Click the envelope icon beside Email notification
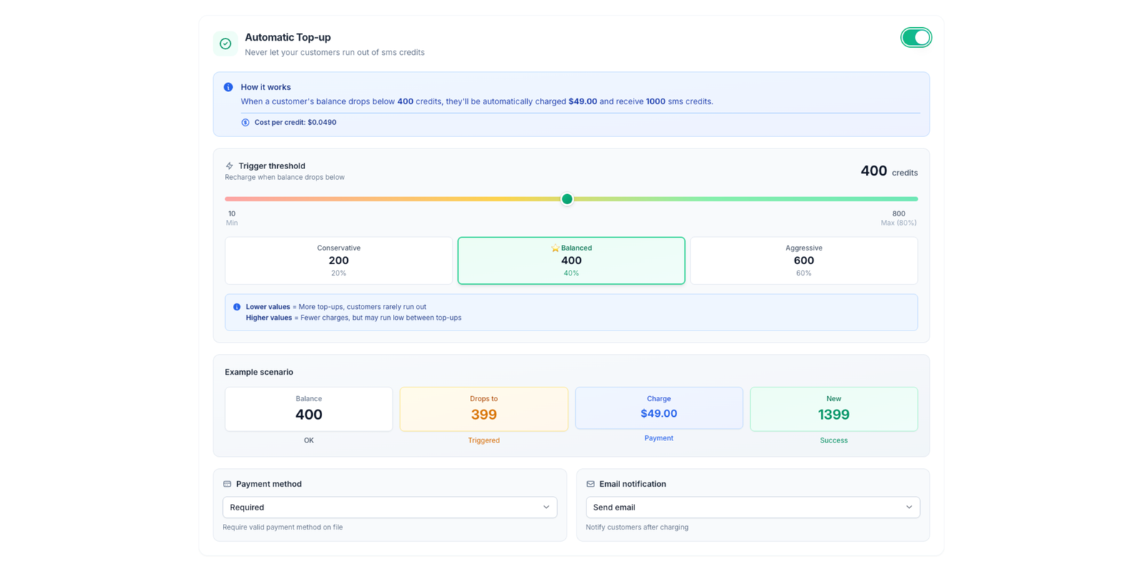The height and width of the screenshot is (571, 1143). tap(590, 484)
